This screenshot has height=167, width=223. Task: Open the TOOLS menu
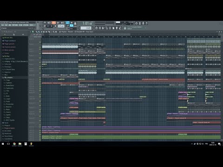pos(32,25)
